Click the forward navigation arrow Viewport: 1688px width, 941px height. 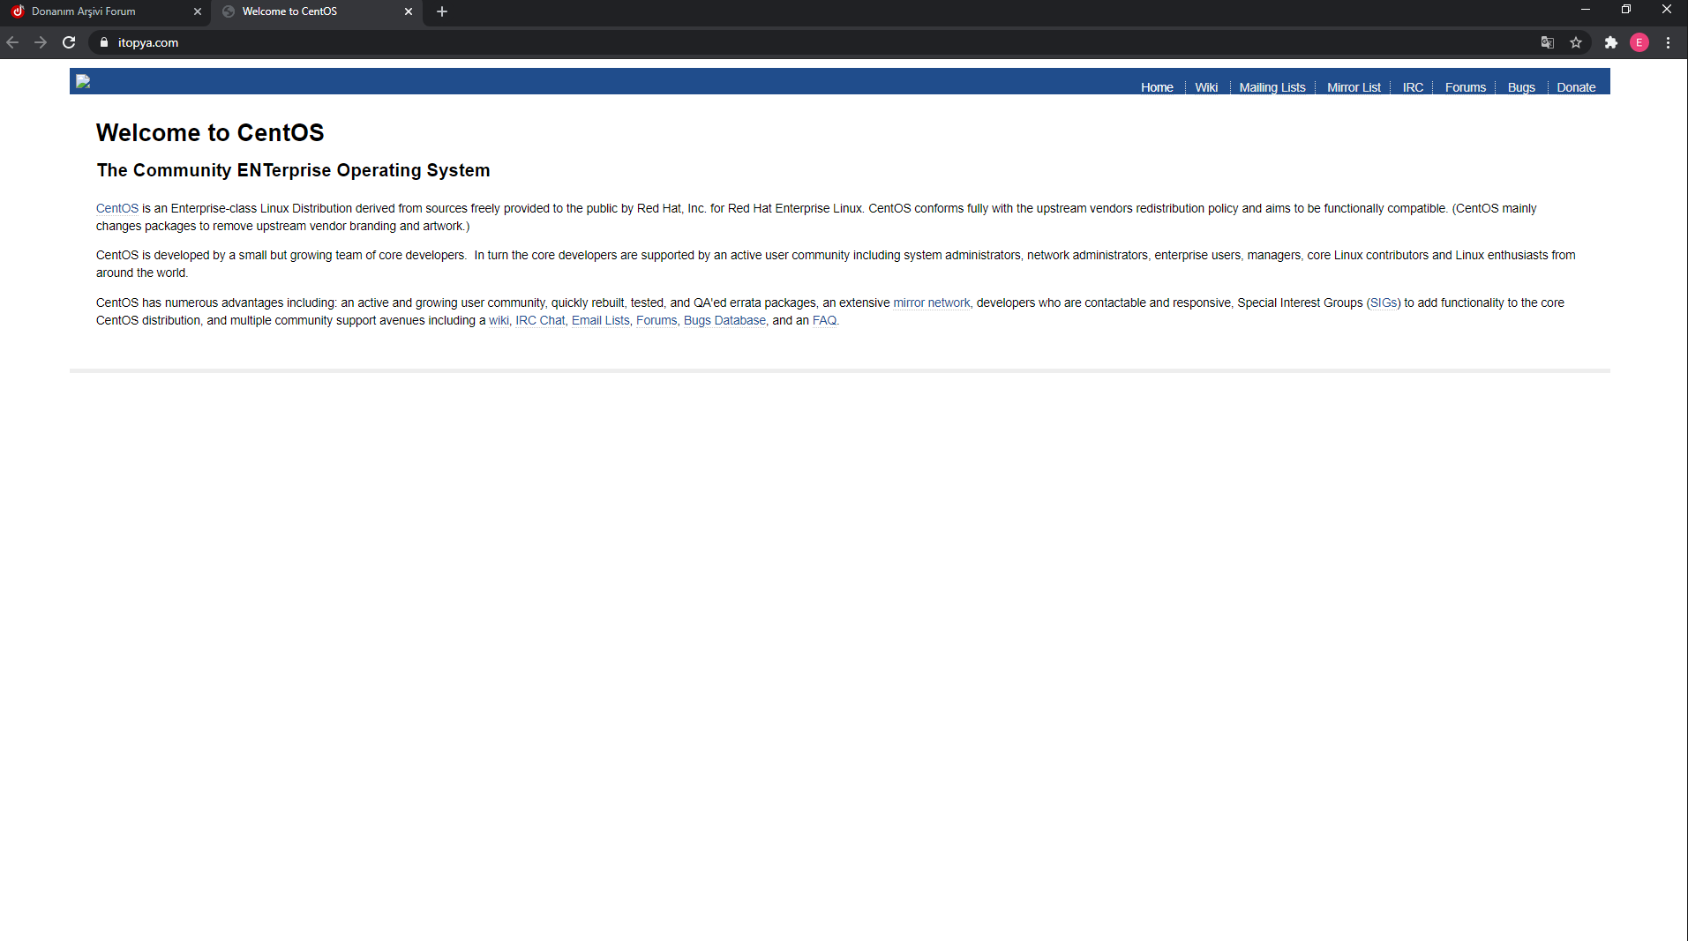coord(41,41)
